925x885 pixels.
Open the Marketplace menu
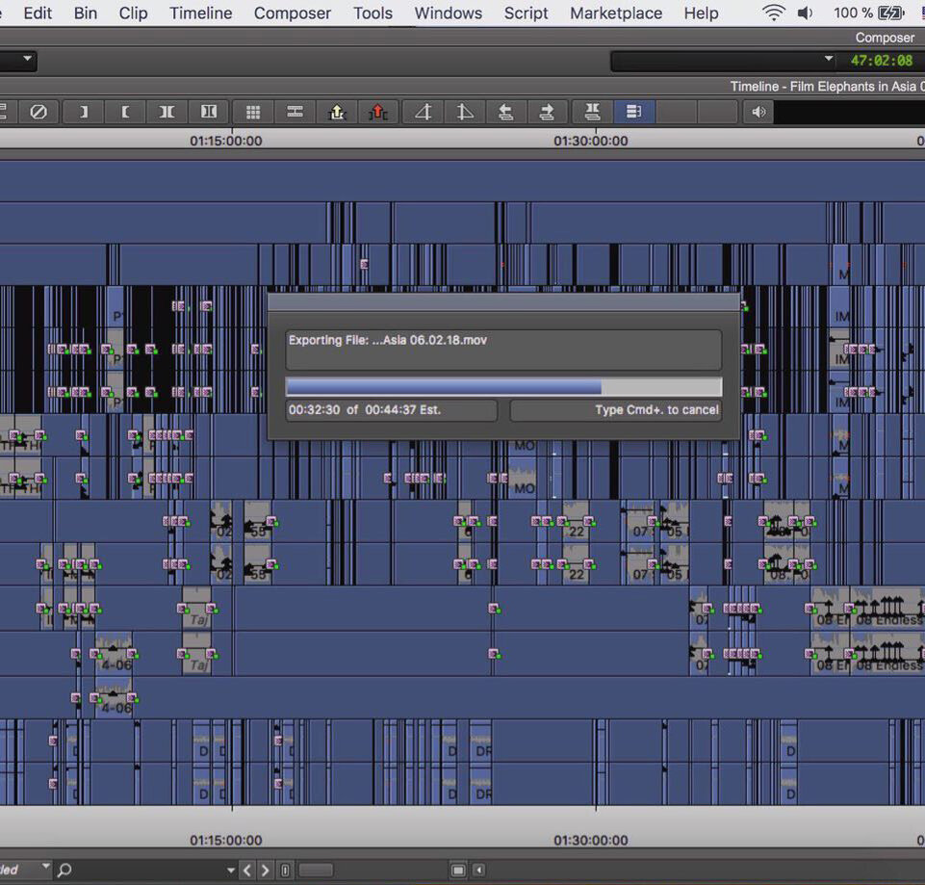616,13
